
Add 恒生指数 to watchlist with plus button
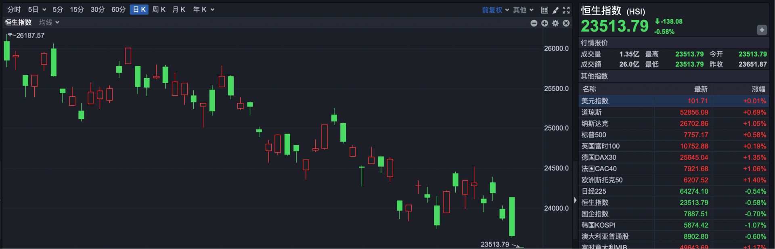(x=762, y=30)
